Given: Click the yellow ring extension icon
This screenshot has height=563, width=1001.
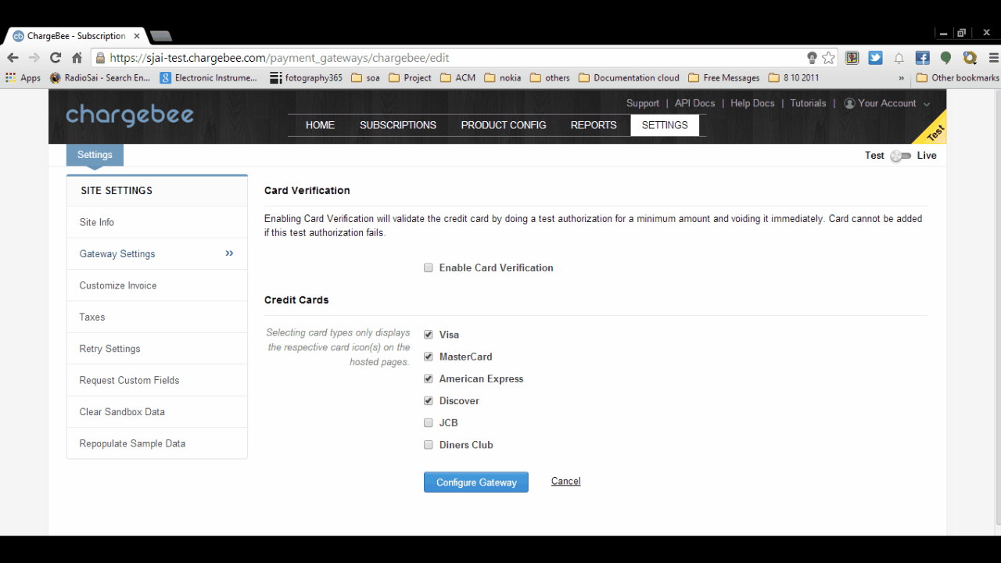Looking at the screenshot, I should [970, 58].
